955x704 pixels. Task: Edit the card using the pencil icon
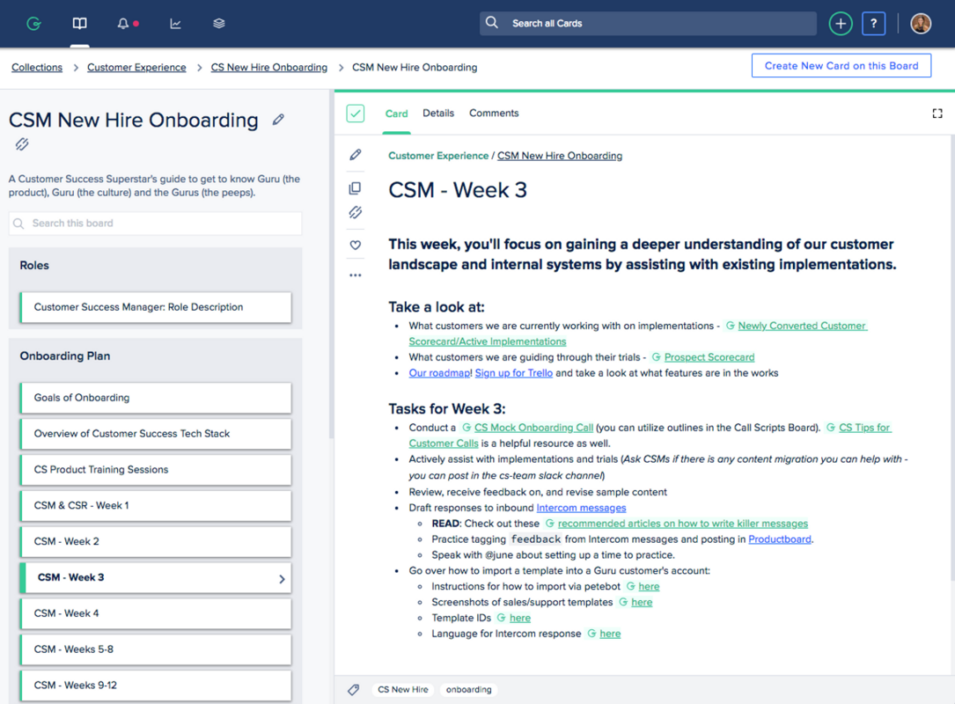[355, 154]
